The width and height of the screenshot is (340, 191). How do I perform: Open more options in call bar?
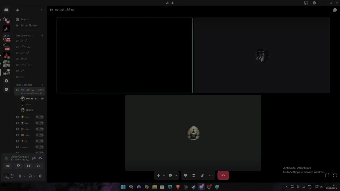pyautogui.click(x=211, y=175)
